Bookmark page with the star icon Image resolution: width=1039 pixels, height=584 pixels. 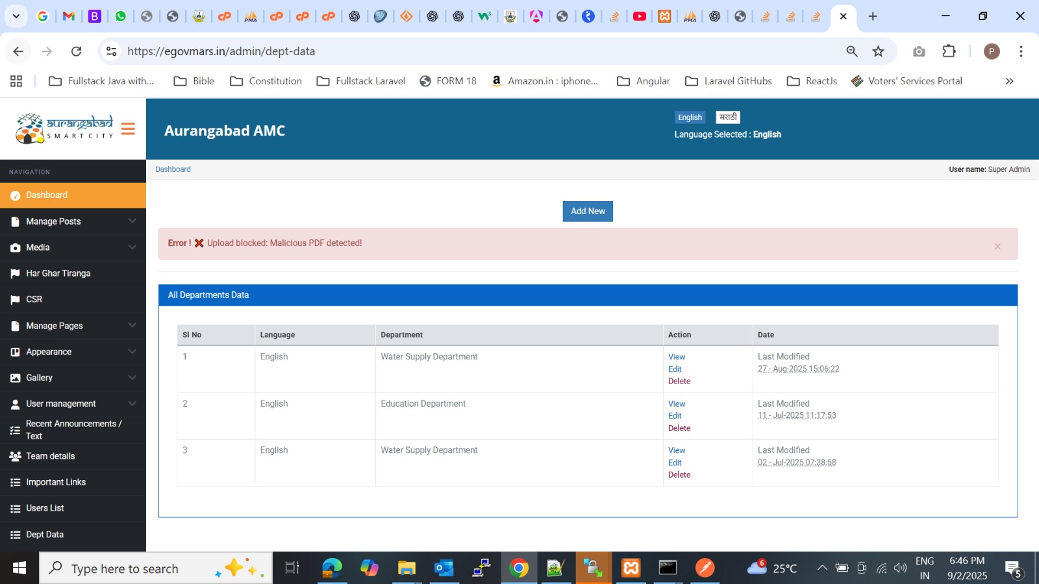click(x=879, y=51)
